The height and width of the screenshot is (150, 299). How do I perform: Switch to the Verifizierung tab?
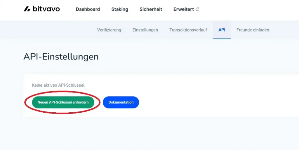(x=109, y=30)
